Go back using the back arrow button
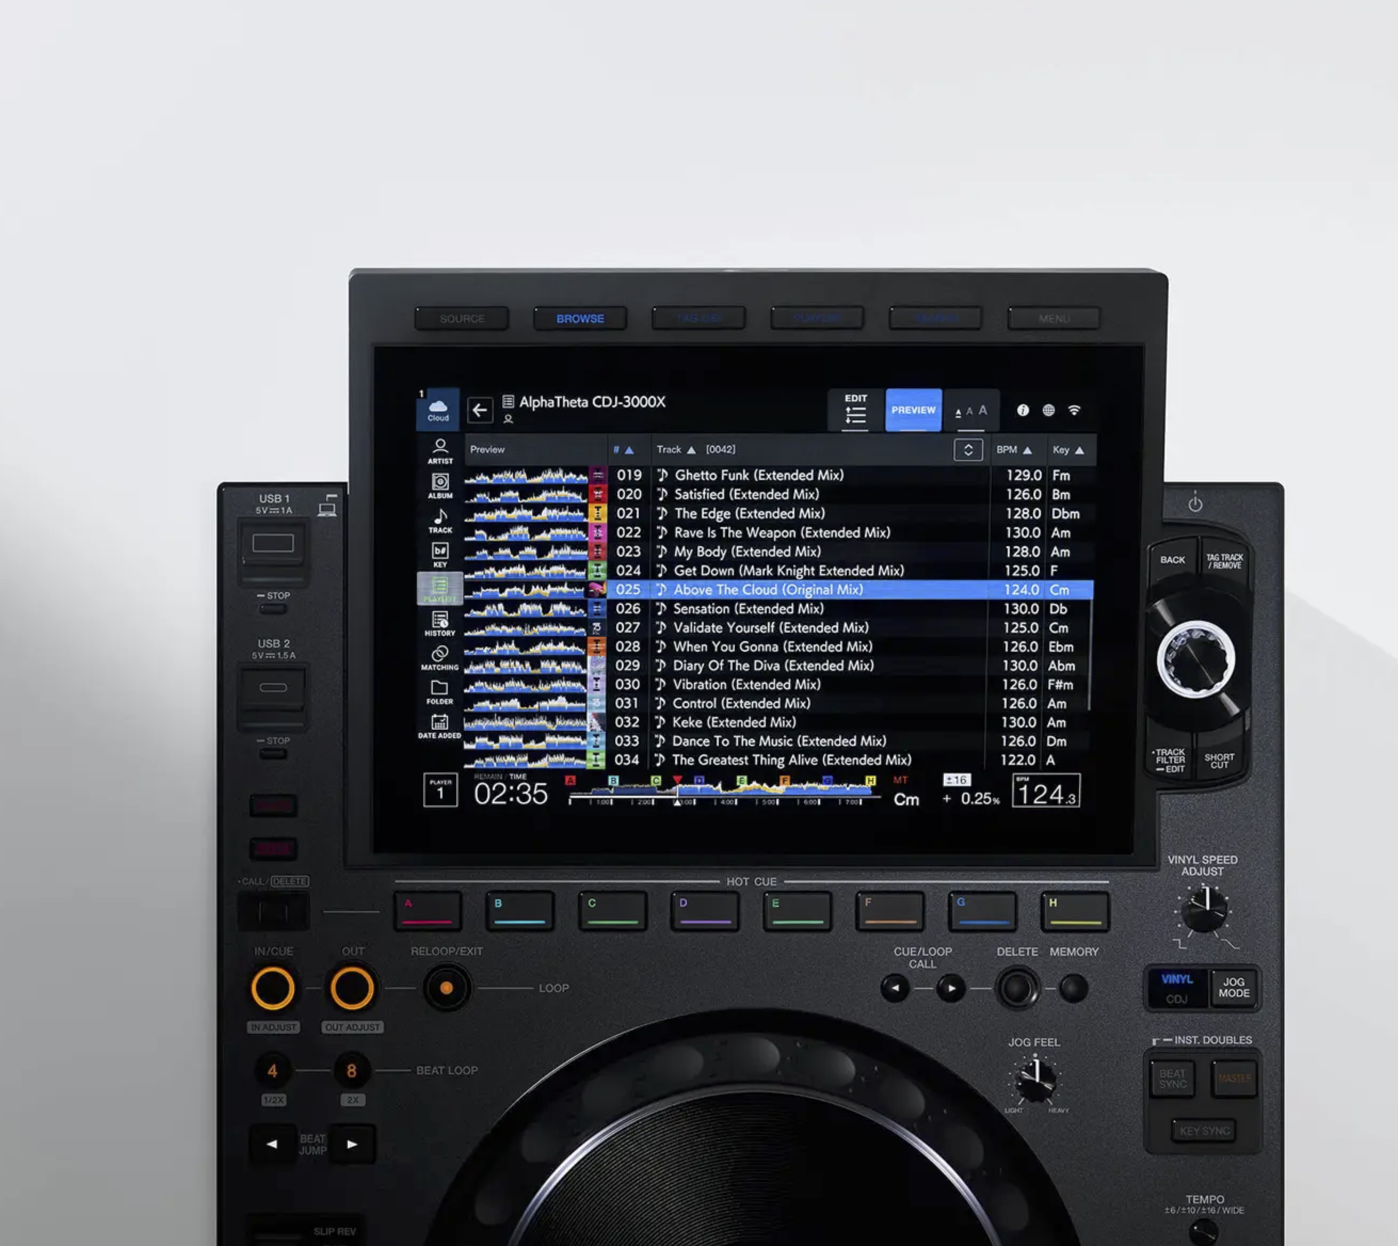The image size is (1398, 1246). click(480, 410)
